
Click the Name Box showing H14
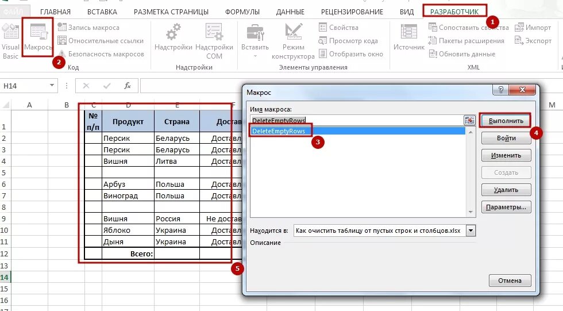click(x=24, y=86)
